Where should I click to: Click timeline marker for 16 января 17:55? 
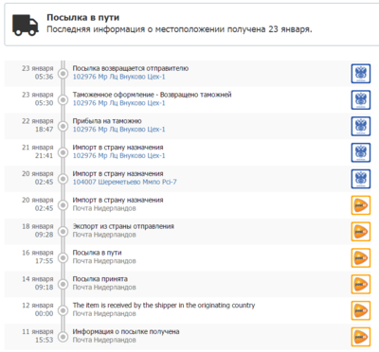tap(63, 257)
